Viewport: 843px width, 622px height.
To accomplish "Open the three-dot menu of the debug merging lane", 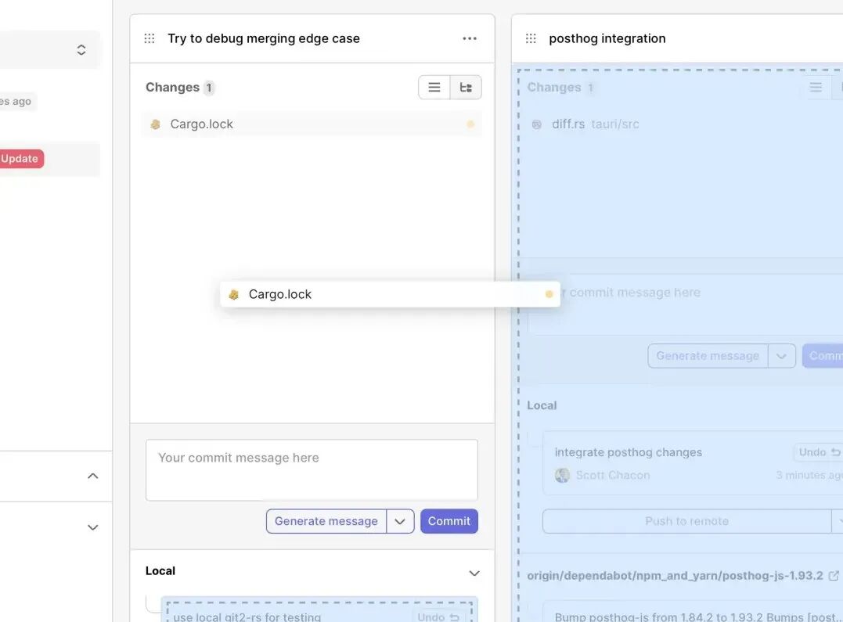I will 470,38.
